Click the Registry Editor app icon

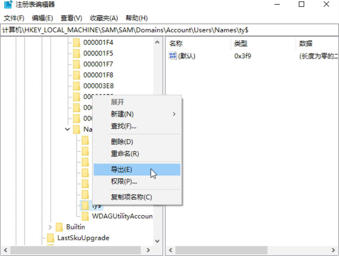[x=8, y=4]
